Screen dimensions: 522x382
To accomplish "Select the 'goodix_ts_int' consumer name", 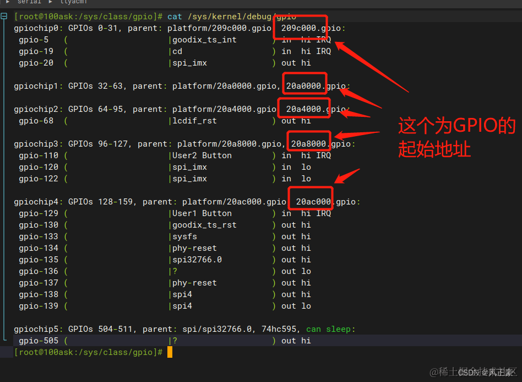I will click(204, 40).
